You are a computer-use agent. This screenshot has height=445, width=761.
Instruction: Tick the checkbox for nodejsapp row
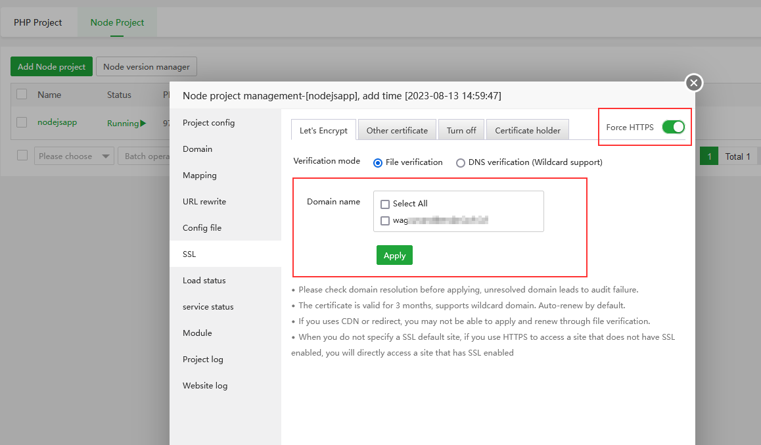point(22,122)
